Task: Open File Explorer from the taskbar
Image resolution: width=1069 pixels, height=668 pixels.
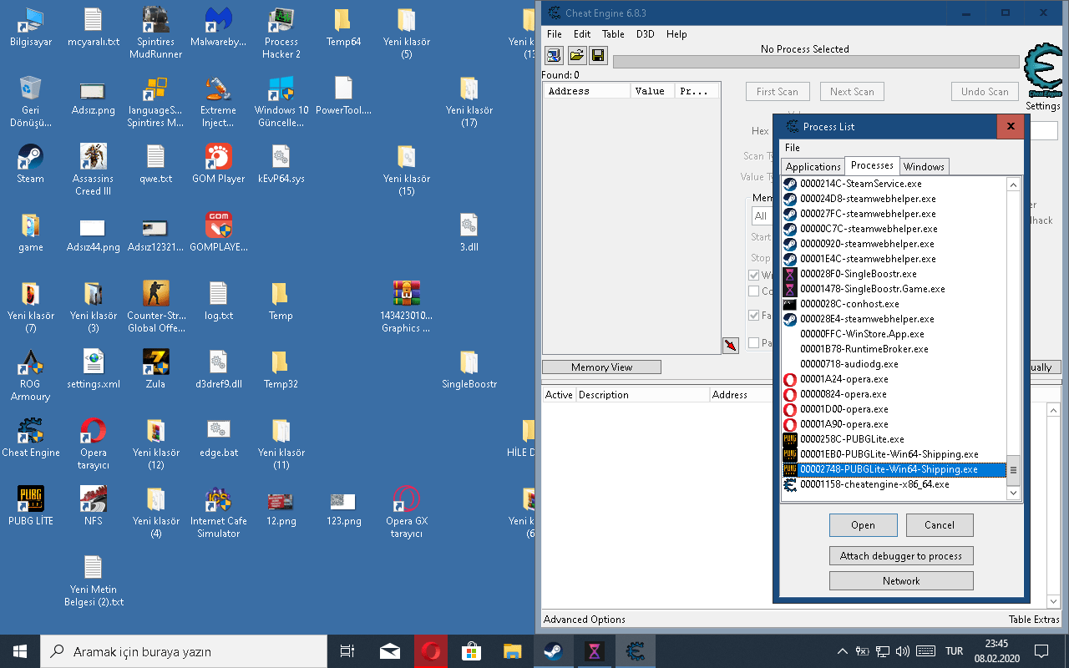Action: click(512, 651)
